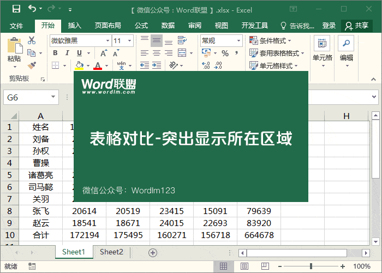Click the Percent Style icon

[x=225, y=53]
